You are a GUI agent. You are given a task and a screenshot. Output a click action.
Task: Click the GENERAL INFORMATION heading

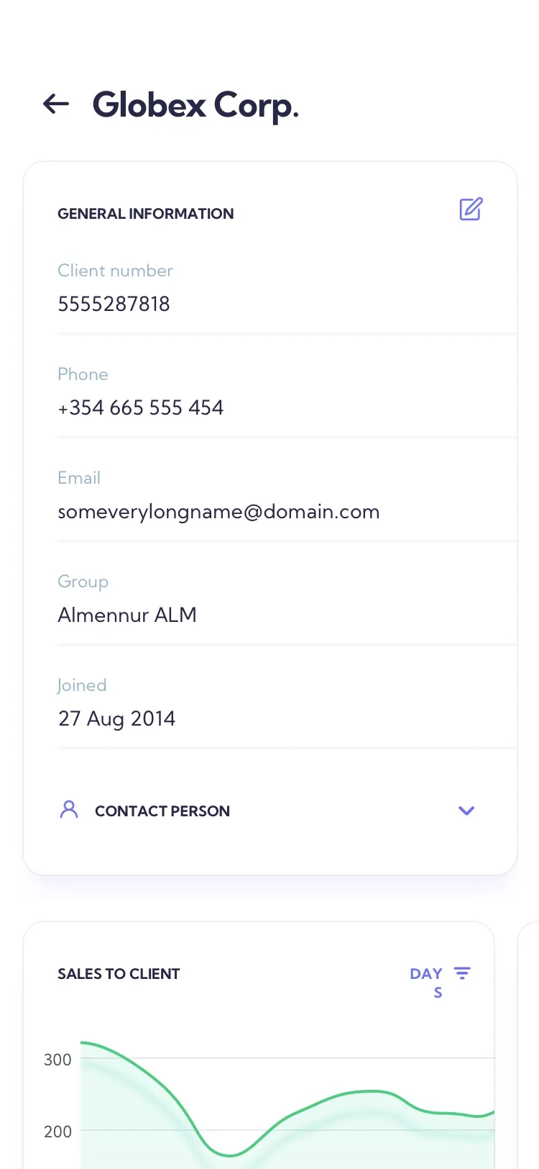(146, 214)
